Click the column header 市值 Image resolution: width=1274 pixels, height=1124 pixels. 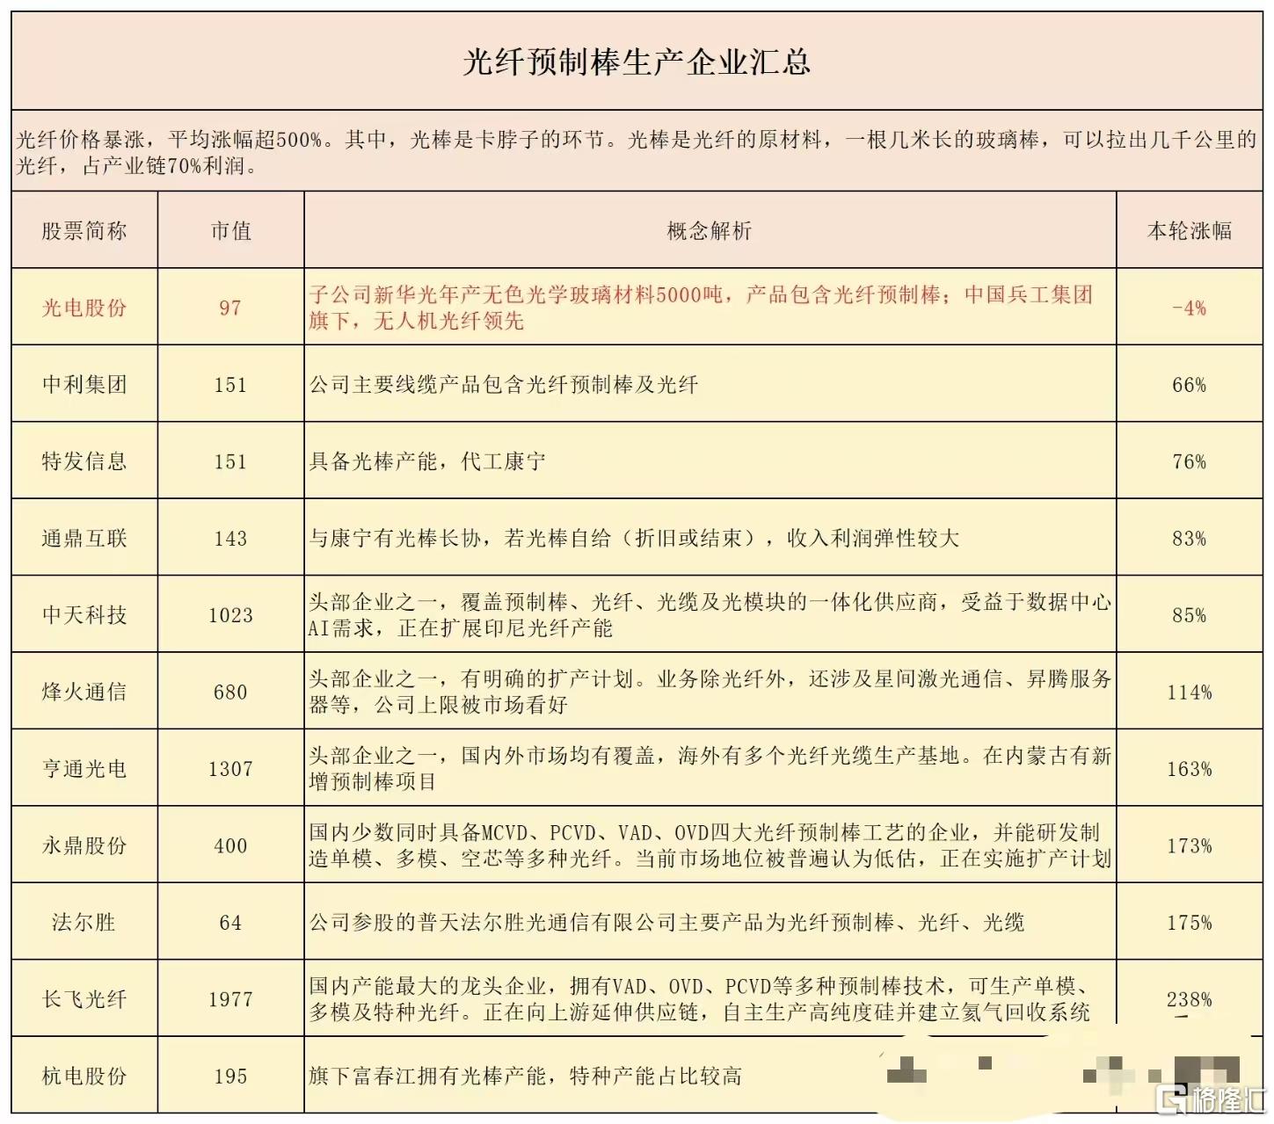point(231,231)
